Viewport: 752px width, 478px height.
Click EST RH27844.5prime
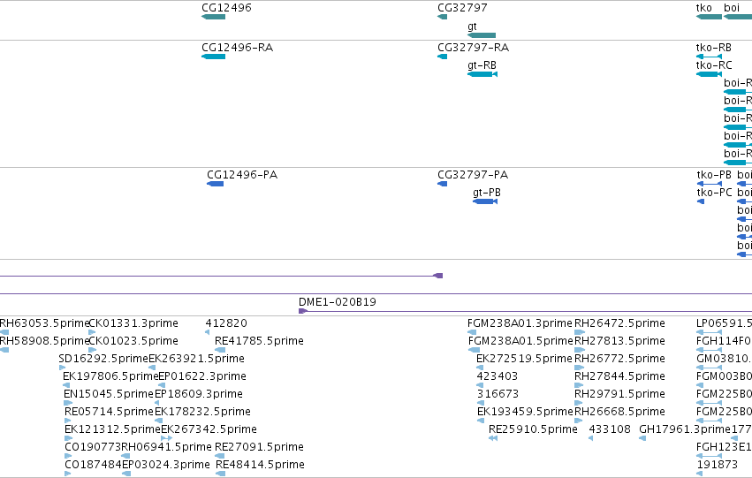(619, 376)
